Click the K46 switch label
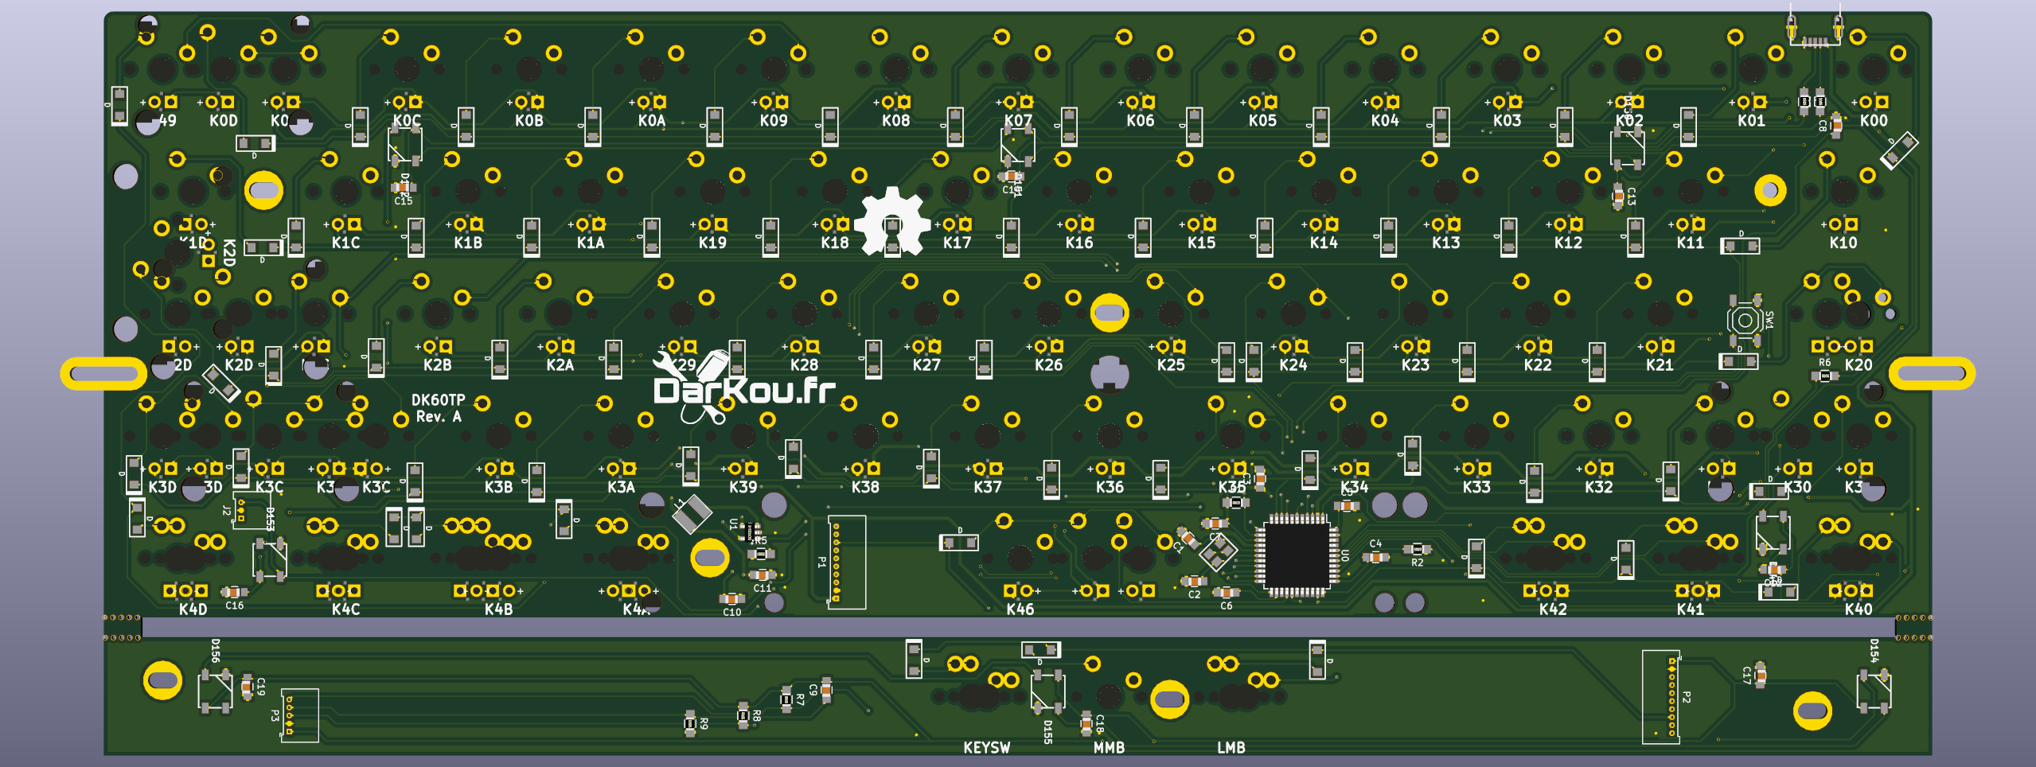This screenshot has height=767, width=2036. (1020, 609)
